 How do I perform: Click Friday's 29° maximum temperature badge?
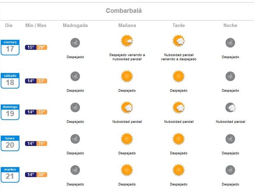(x=42, y=47)
